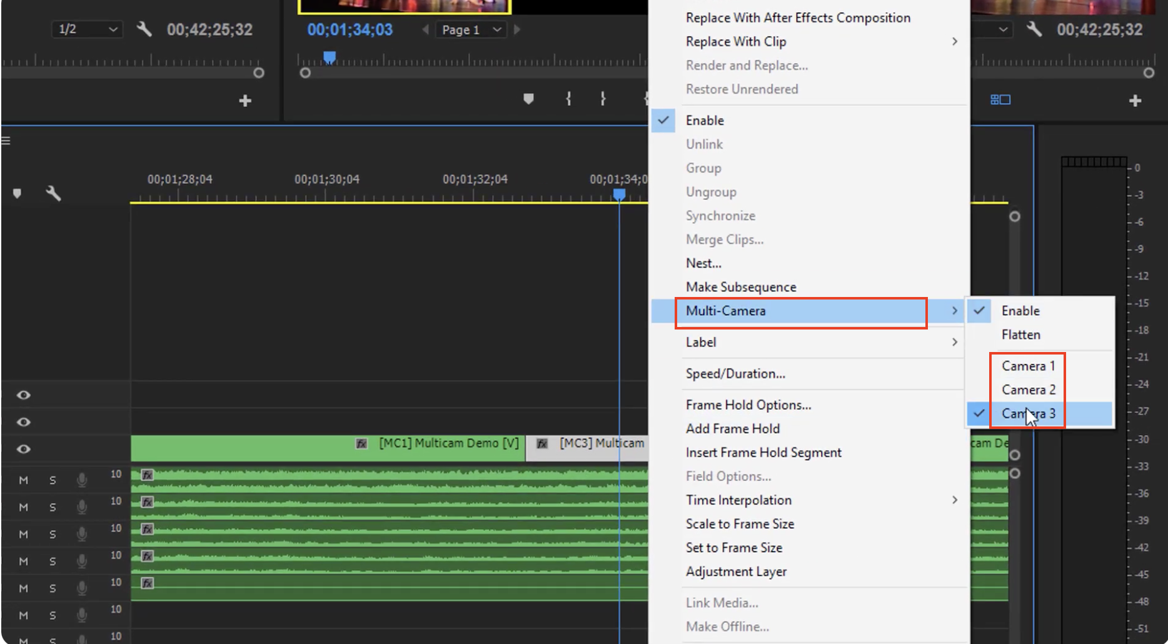
Task: Select the checked Camera 3 option
Action: pyautogui.click(x=1040, y=413)
